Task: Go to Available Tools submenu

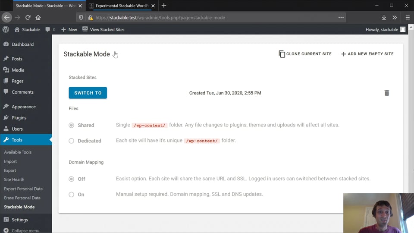Action: point(18,152)
